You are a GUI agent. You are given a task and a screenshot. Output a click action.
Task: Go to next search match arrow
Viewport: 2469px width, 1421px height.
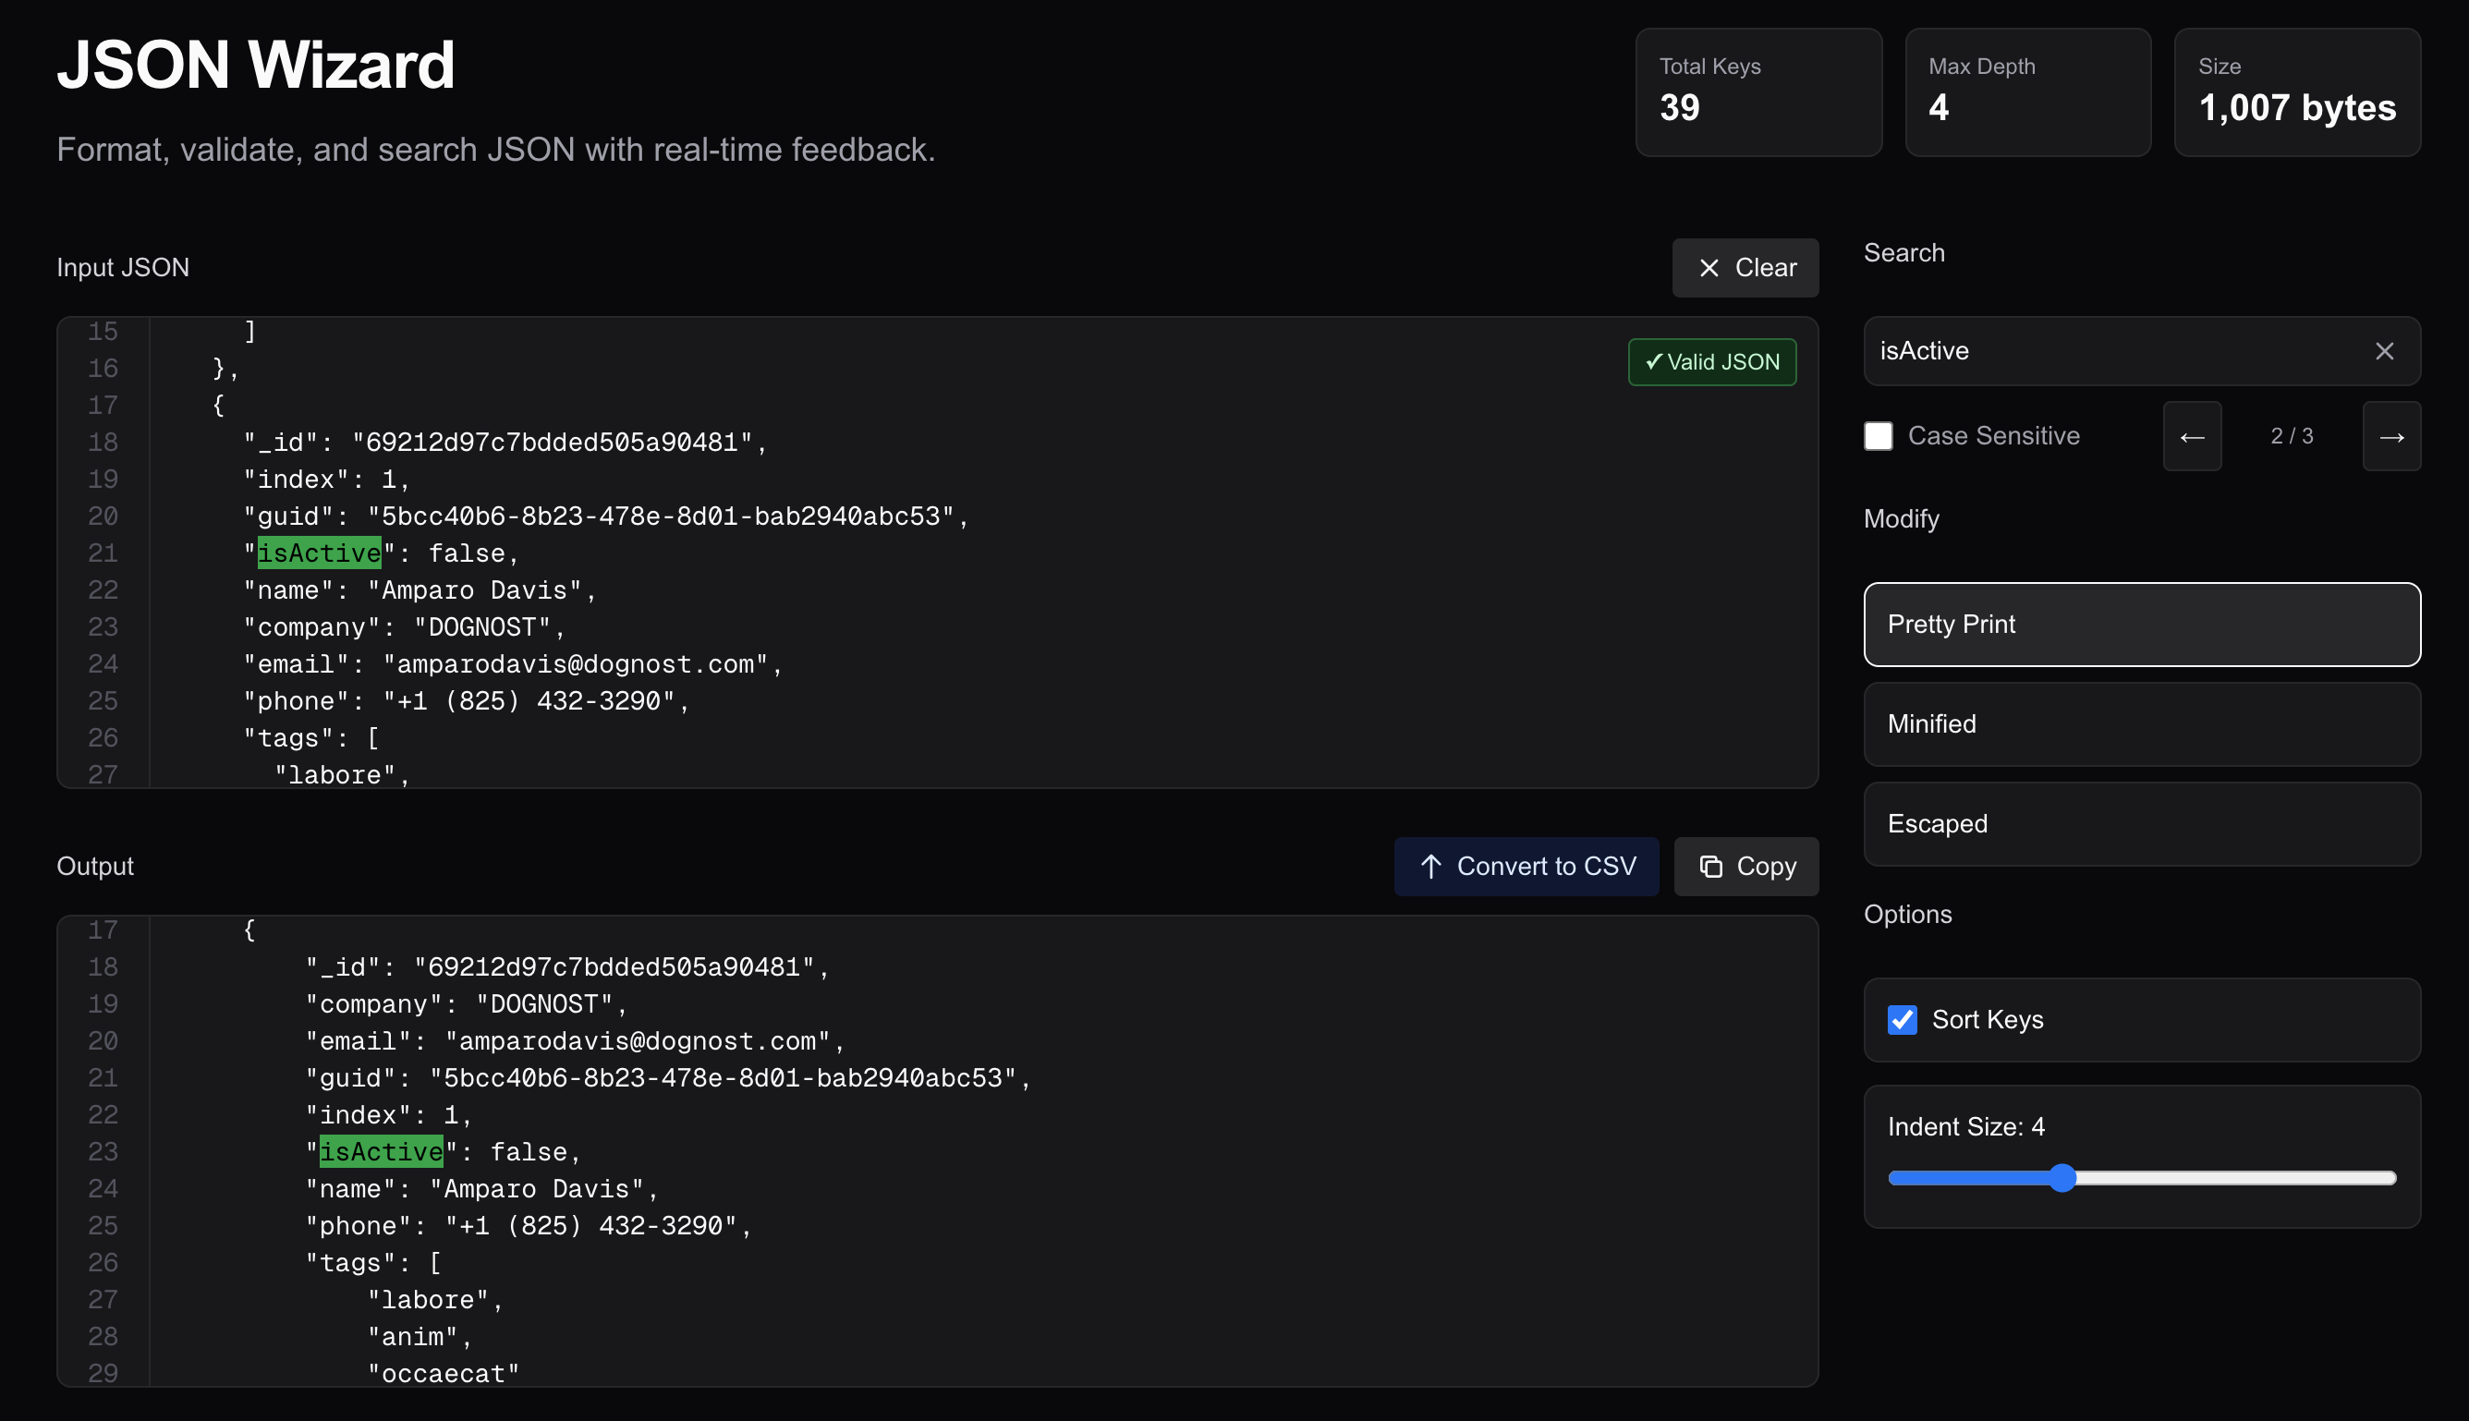pos(2392,436)
